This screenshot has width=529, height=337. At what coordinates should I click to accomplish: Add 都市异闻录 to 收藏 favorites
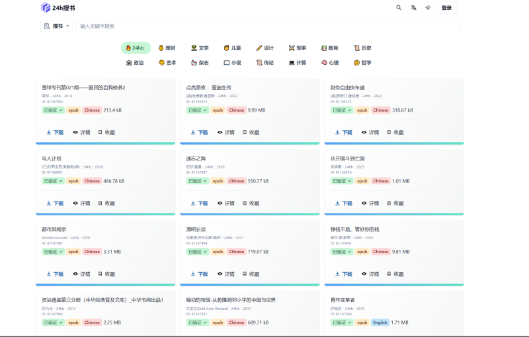coord(106,274)
